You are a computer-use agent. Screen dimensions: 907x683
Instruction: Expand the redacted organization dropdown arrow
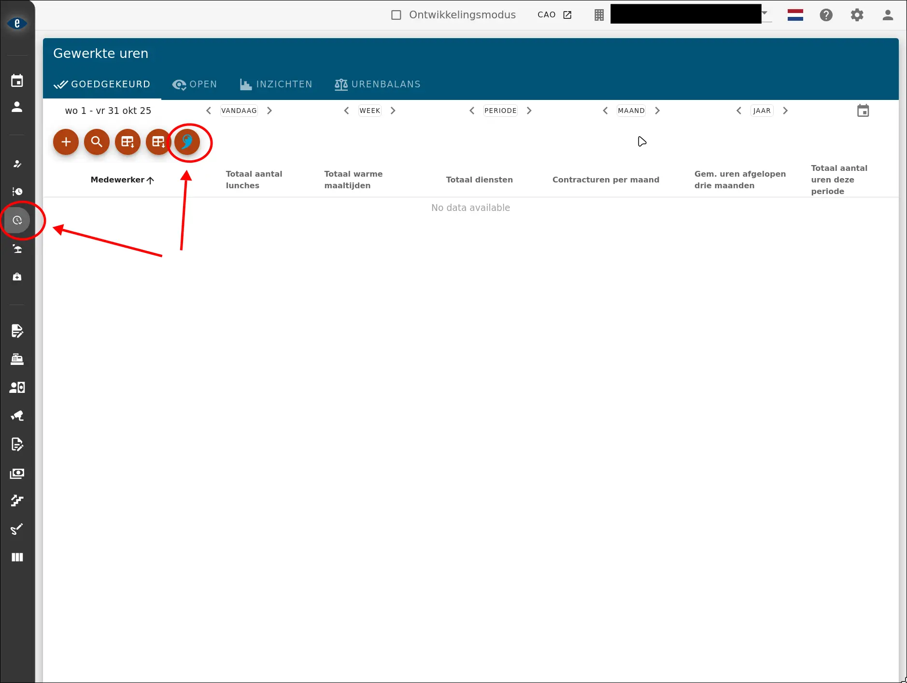point(765,13)
